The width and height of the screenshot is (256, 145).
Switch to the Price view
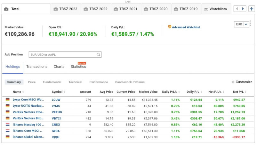[32, 82]
